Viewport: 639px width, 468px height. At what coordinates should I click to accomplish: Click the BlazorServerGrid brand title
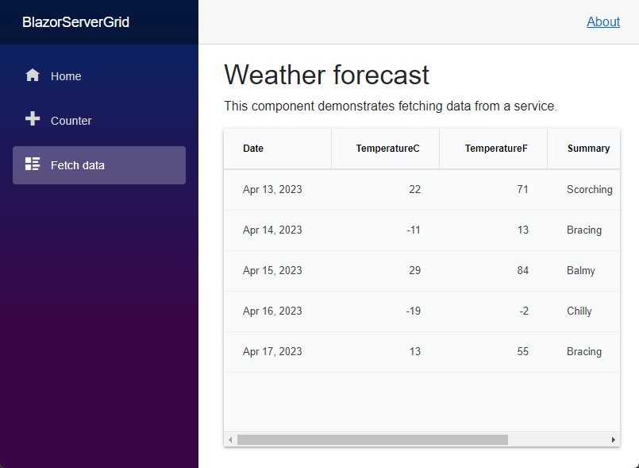point(75,22)
